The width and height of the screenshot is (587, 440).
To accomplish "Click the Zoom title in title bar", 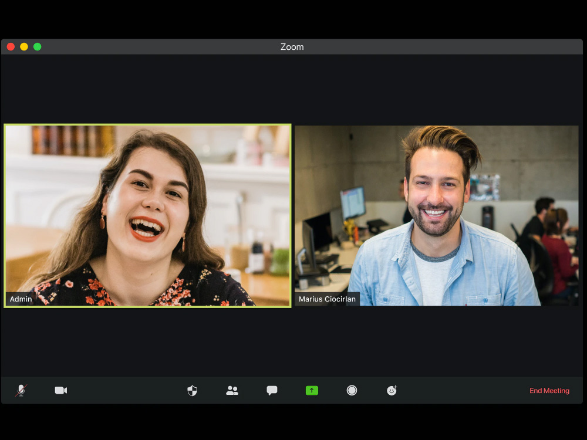I will coord(292,47).
